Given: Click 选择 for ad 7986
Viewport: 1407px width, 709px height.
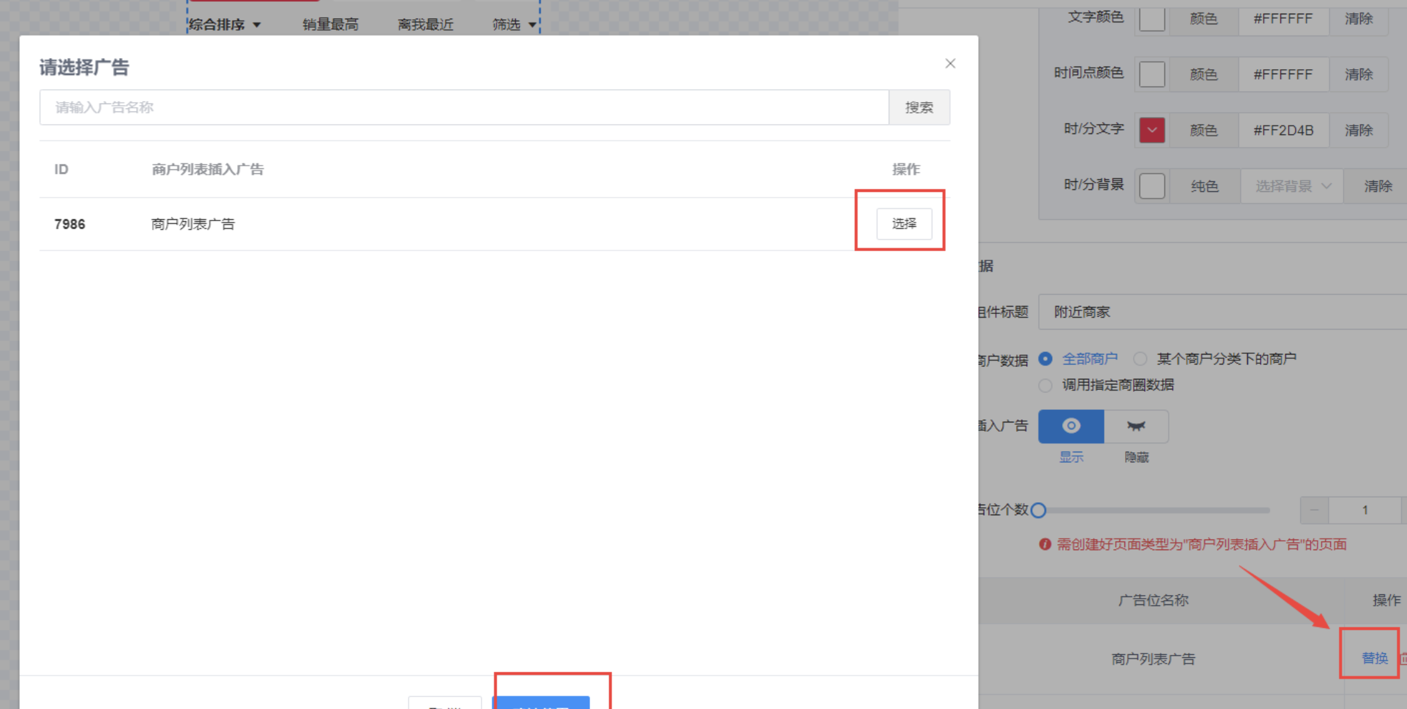Looking at the screenshot, I should pyautogui.click(x=904, y=224).
